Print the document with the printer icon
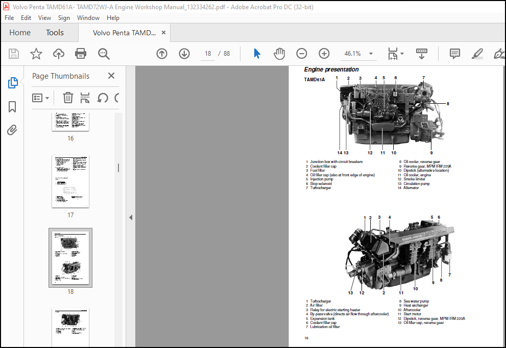The image size is (506, 348). [81, 54]
